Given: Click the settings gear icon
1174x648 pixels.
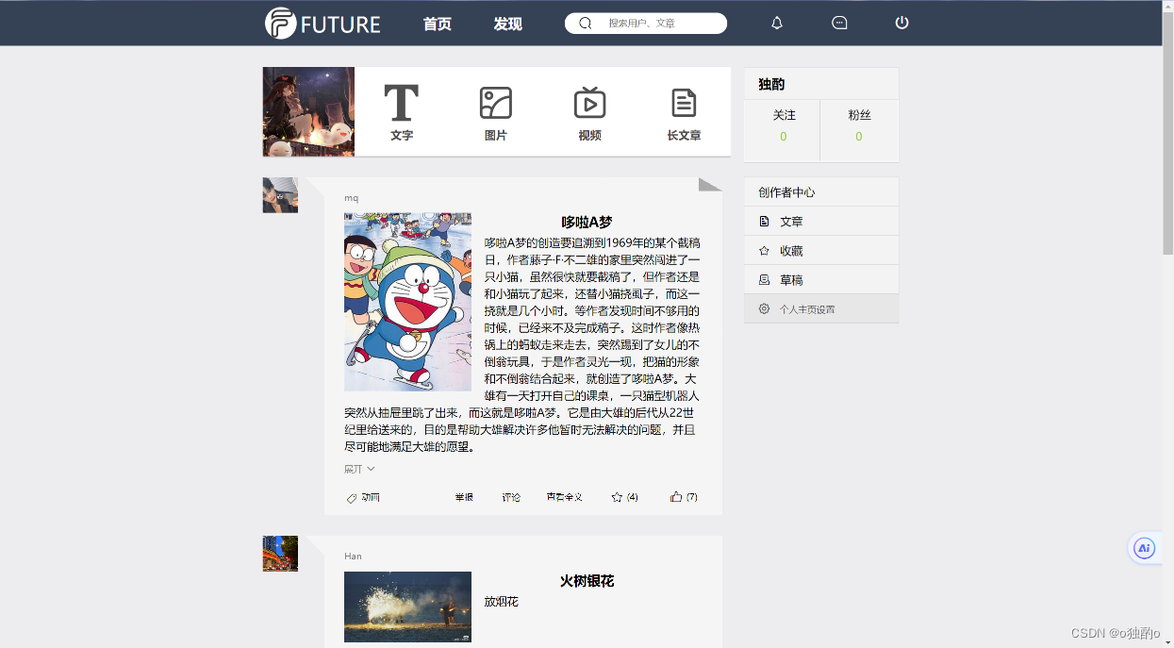Looking at the screenshot, I should click(764, 308).
